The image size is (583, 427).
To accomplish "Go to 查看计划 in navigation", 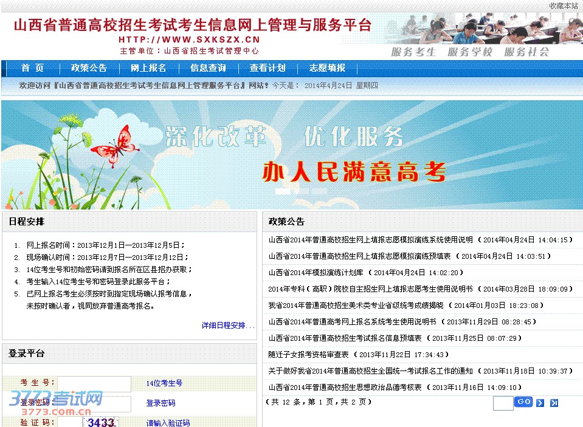I will pyautogui.click(x=267, y=68).
